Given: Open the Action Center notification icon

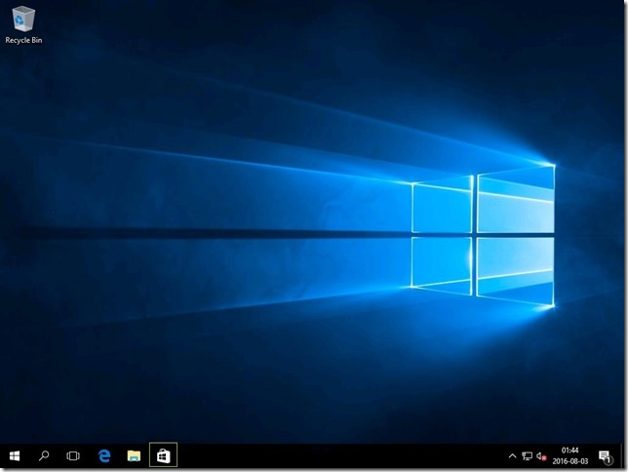Looking at the screenshot, I should [605, 456].
